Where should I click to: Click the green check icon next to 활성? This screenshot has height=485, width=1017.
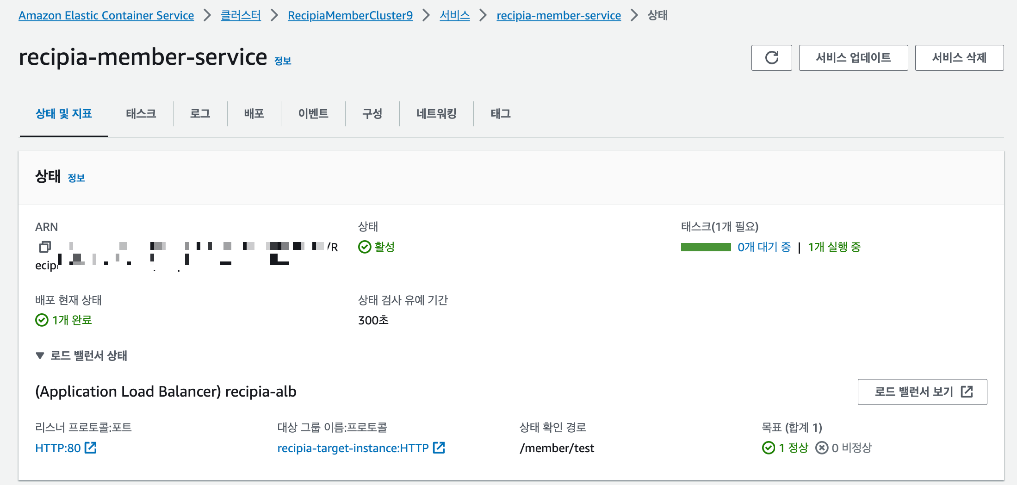[364, 247]
